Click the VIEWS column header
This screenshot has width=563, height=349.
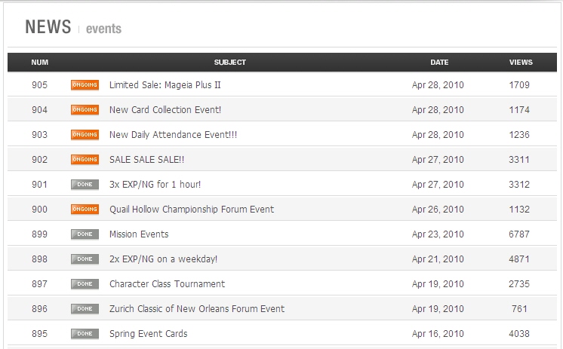521,63
